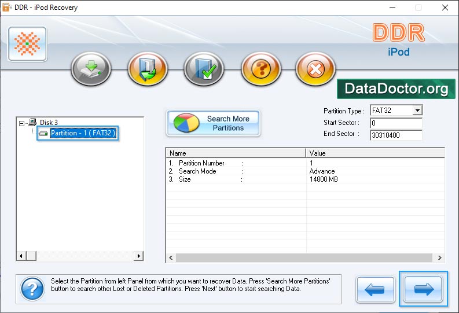Open the Partition Type dropdown
The height and width of the screenshot is (313, 459).
click(417, 111)
